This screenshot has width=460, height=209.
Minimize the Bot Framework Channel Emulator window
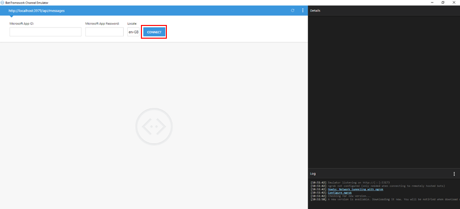[x=433, y=2]
